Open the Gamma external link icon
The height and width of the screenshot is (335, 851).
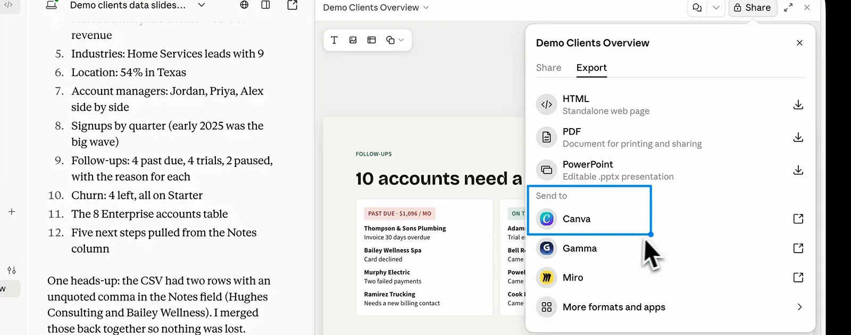(x=798, y=248)
